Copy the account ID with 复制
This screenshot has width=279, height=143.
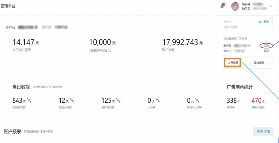266,51
